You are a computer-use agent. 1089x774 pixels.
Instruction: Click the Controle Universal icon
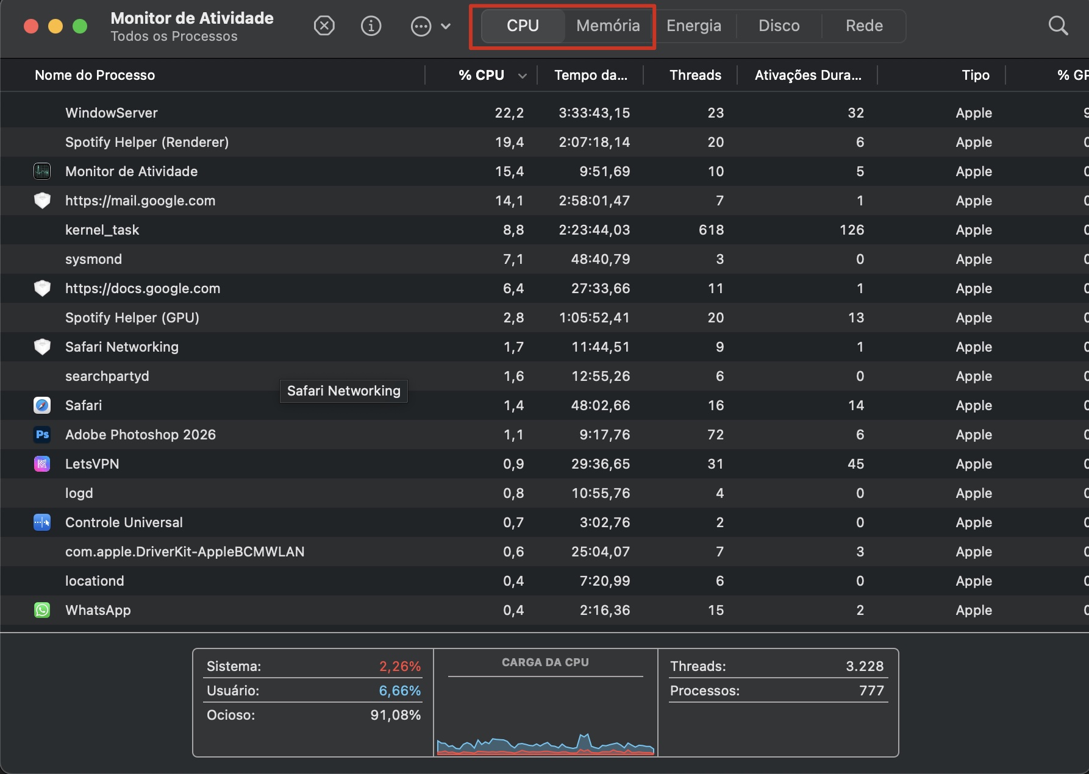point(42,522)
